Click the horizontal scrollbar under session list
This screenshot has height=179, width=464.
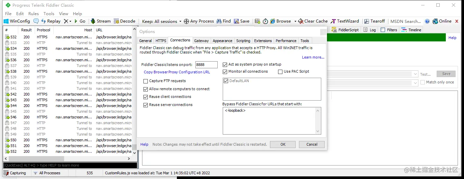tap(67, 158)
